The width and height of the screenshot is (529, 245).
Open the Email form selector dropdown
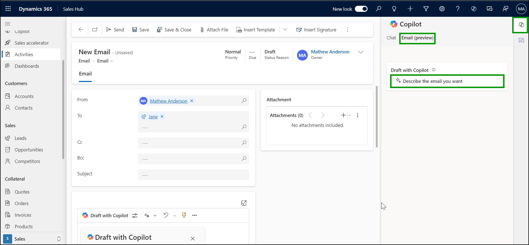coord(105,61)
